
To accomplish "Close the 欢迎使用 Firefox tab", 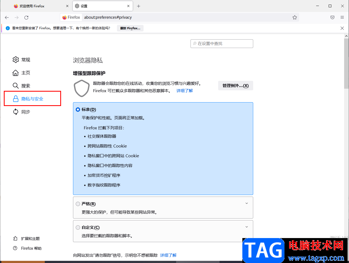I will pos(67,6).
